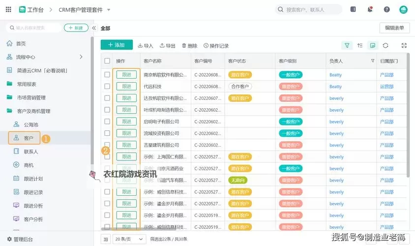
Task: Open CRM客户管理套件 dropdown arrow
Action: pyautogui.click(x=109, y=10)
